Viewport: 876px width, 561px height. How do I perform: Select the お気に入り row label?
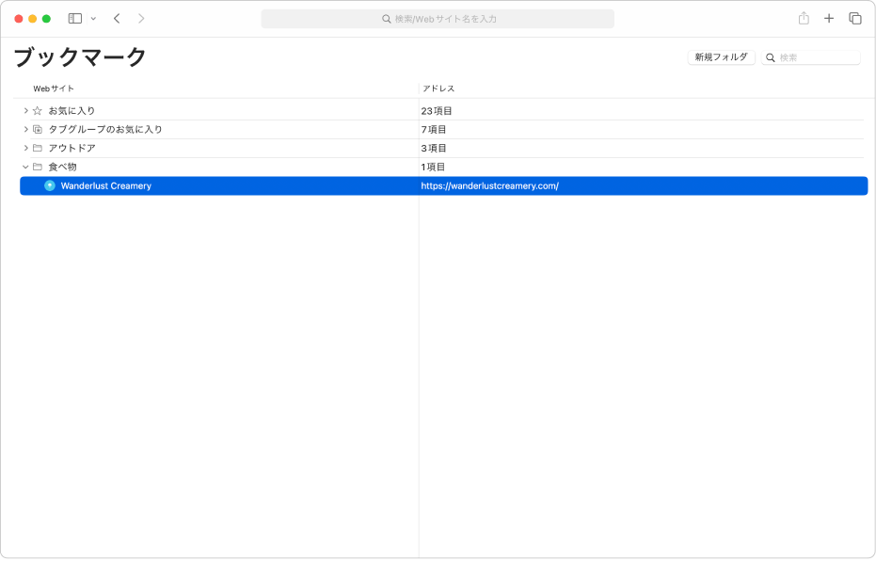tap(72, 111)
